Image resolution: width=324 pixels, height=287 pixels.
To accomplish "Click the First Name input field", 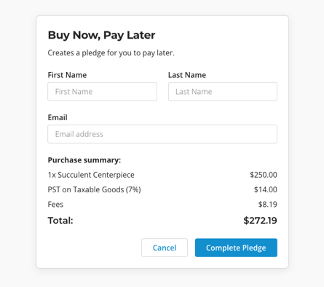I will coord(102,92).
